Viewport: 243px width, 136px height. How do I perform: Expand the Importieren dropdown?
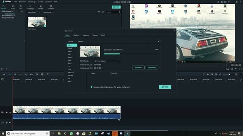point(34,12)
